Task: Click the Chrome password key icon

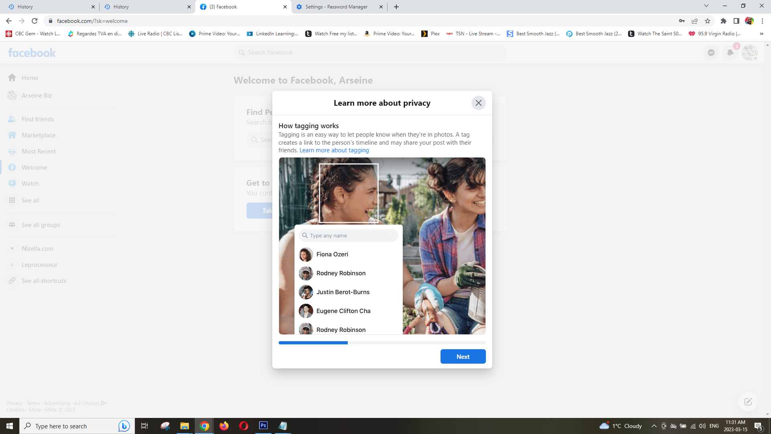Action: (x=681, y=21)
